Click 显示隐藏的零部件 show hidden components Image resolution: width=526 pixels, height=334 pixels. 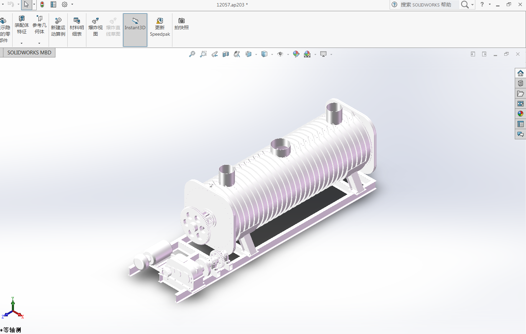[5, 30]
